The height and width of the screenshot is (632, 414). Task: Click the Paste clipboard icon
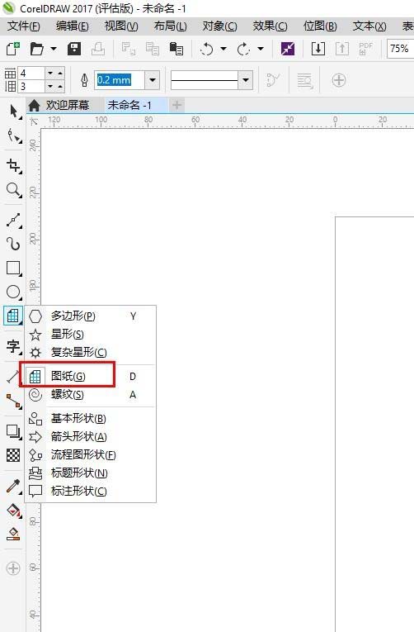176,49
